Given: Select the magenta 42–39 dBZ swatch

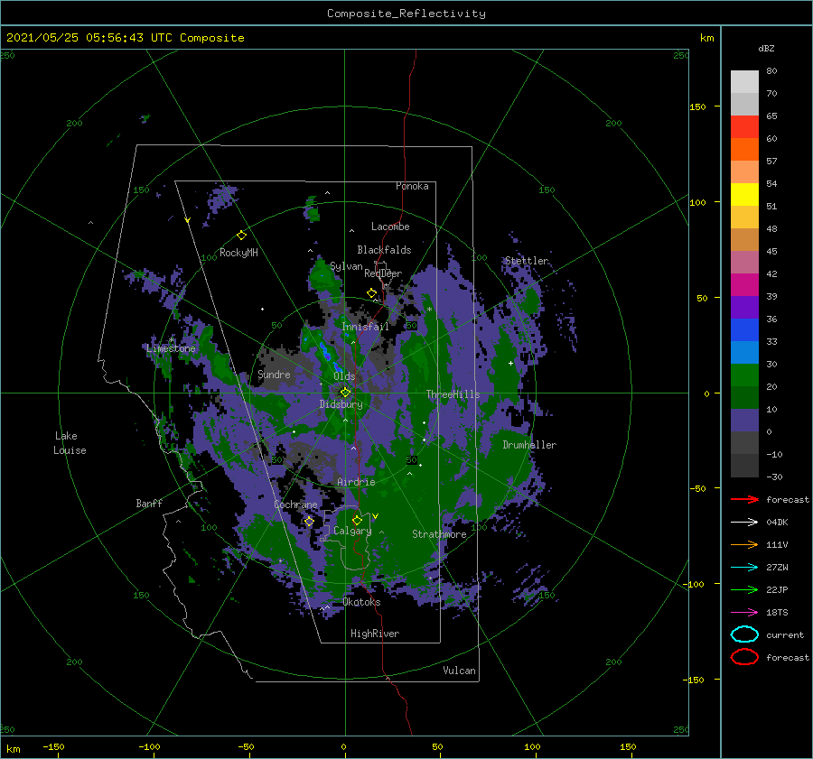Looking at the screenshot, I should 744,285.
